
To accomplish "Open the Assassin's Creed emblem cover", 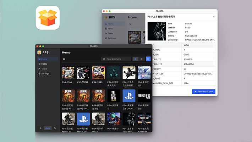I will 114,73.
